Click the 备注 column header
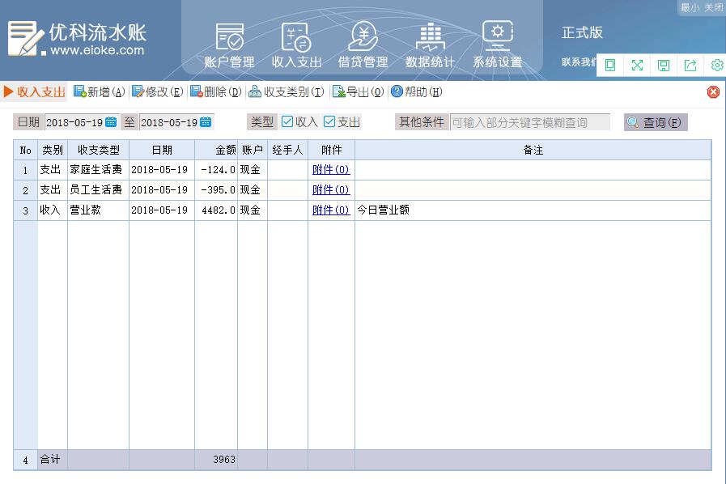The height and width of the screenshot is (484, 726). pyautogui.click(x=533, y=150)
